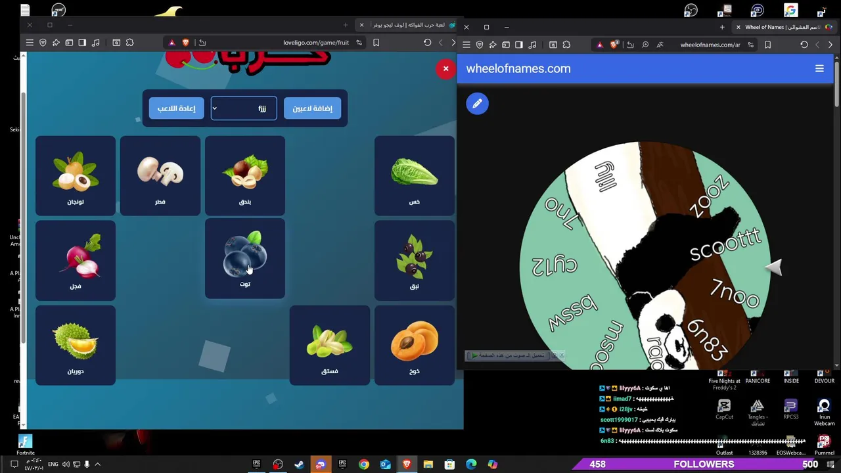Open File Explorer from the taskbar
The image size is (841, 473).
point(428,464)
